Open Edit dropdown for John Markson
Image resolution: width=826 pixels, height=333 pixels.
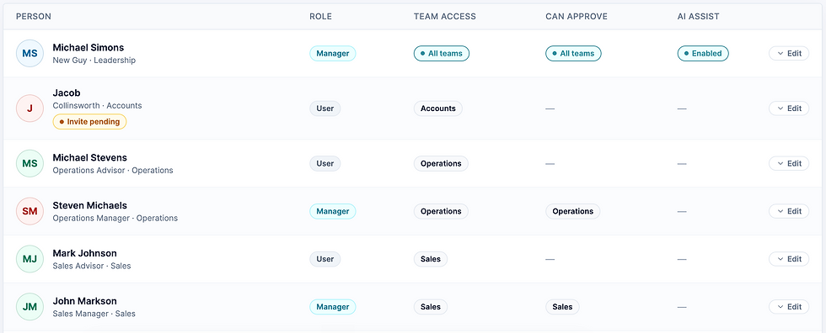(x=789, y=307)
